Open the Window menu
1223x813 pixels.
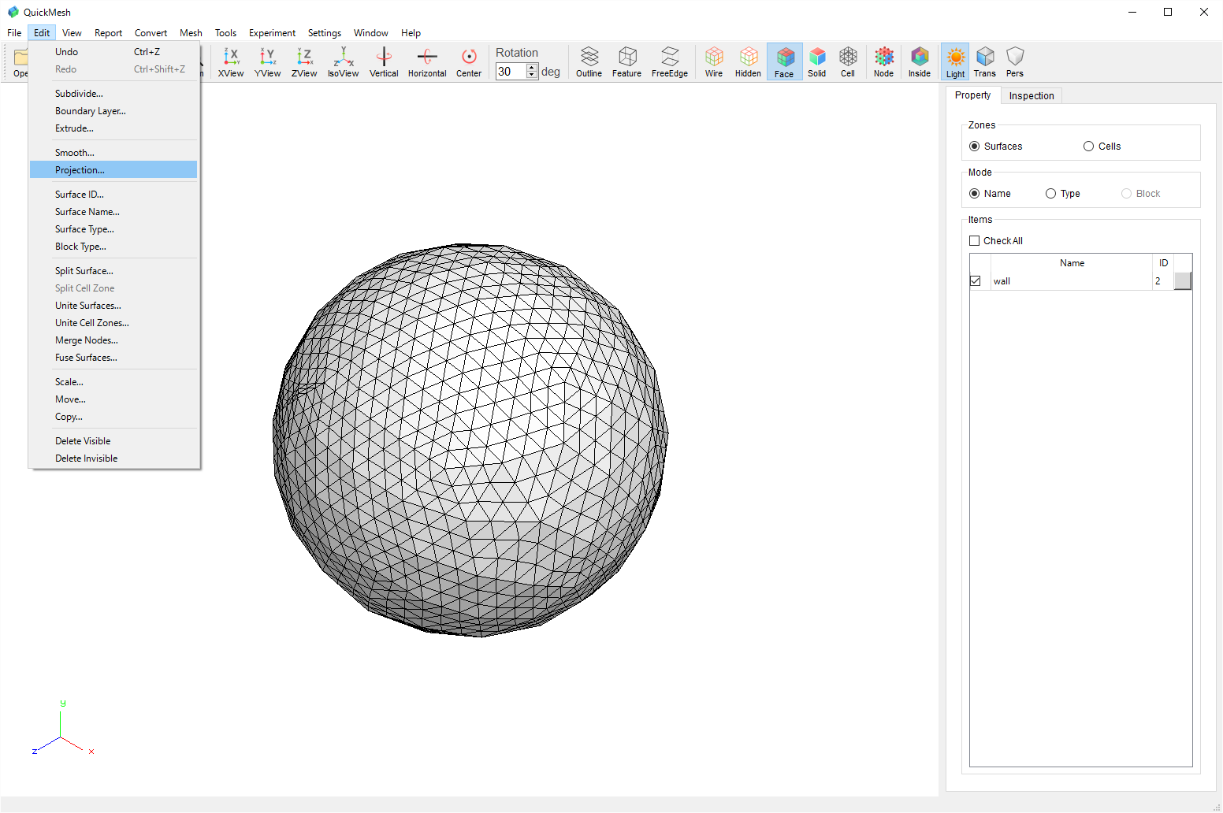[370, 33]
